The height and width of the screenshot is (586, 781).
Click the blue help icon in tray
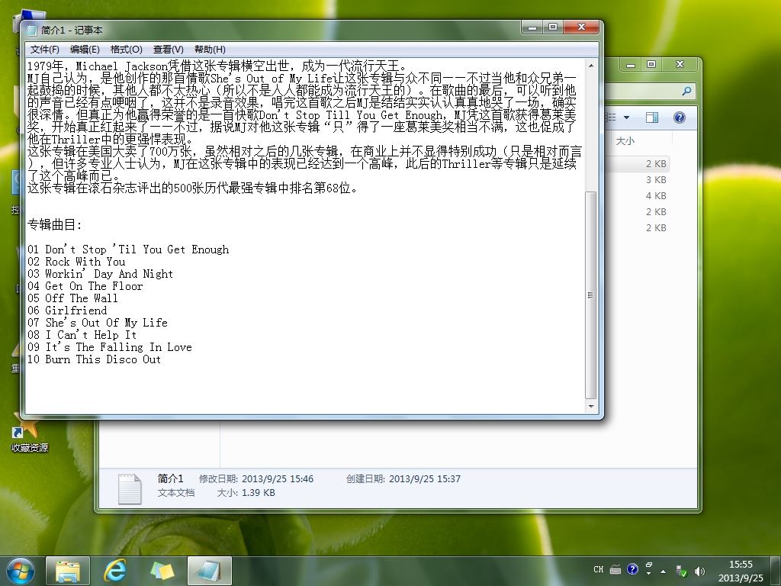click(632, 569)
